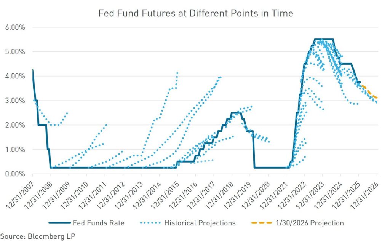Click the 0.00% y-axis label
Image resolution: width=390 pixels, height=241 pixels.
click(14, 174)
